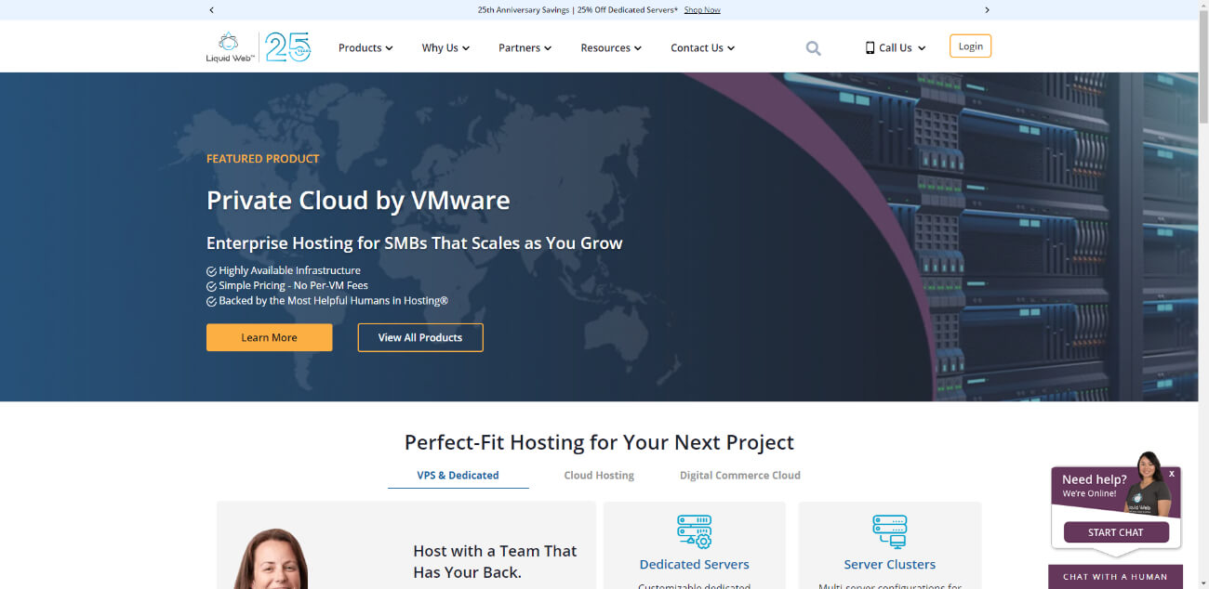Click 'Host with a Team That' heading
This screenshot has width=1209, height=589.
tap(495, 551)
